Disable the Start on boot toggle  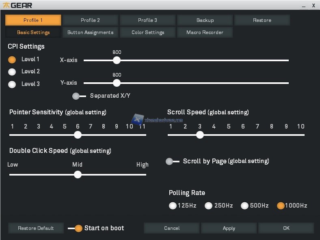coord(75,228)
